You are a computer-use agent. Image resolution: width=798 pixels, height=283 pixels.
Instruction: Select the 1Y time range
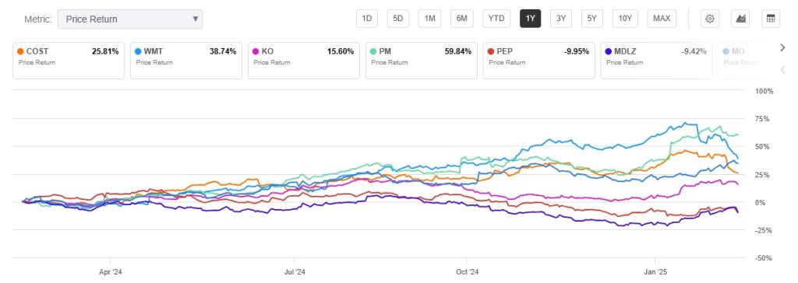coord(530,19)
